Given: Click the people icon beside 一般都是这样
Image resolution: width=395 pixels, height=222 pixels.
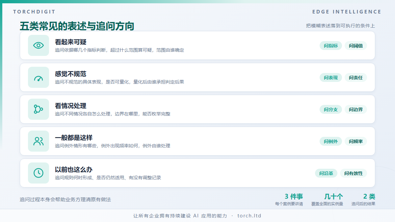Looking at the screenshot, I should coord(39,141).
